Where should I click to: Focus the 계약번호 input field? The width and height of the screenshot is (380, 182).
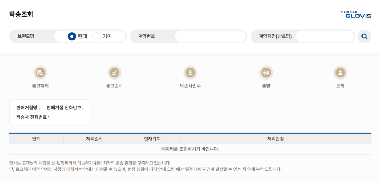[210, 36]
